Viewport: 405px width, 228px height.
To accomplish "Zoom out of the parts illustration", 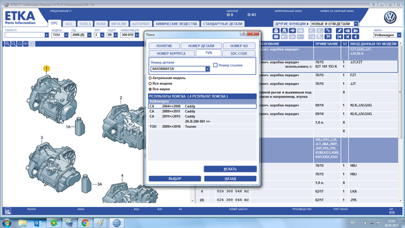I will pos(14,44).
